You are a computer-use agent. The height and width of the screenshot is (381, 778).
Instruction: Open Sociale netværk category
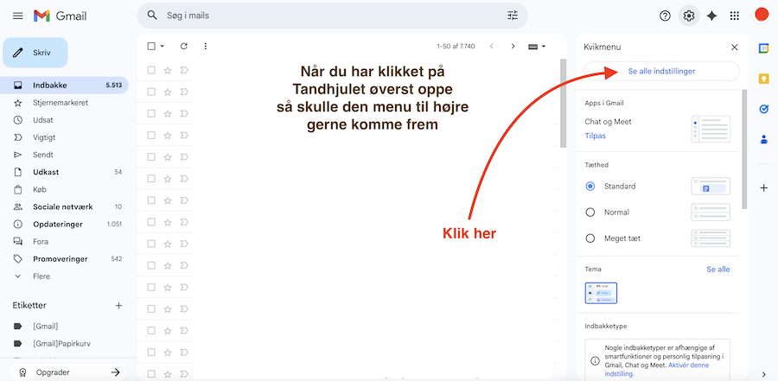coord(65,206)
